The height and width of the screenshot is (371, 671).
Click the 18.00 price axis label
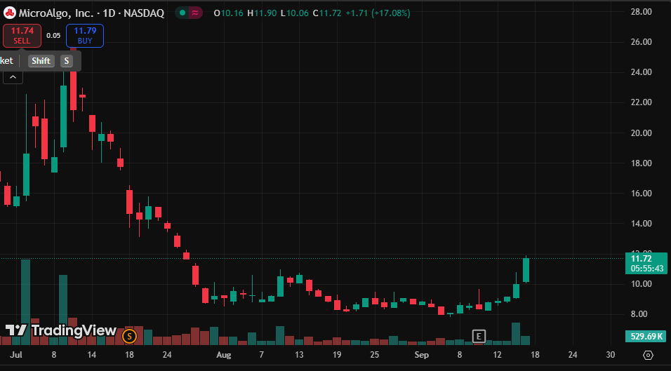coord(641,163)
